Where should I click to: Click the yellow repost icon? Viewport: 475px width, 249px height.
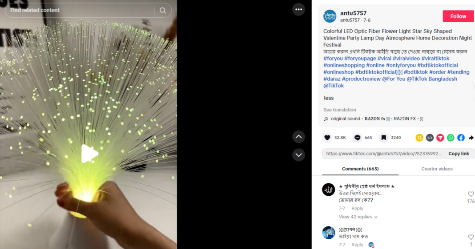point(419,138)
